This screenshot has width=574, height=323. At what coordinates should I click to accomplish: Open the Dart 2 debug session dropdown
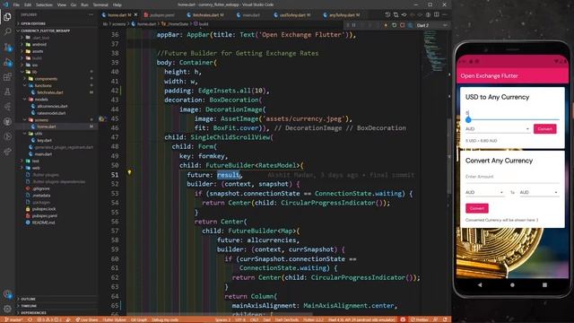pos(432,25)
